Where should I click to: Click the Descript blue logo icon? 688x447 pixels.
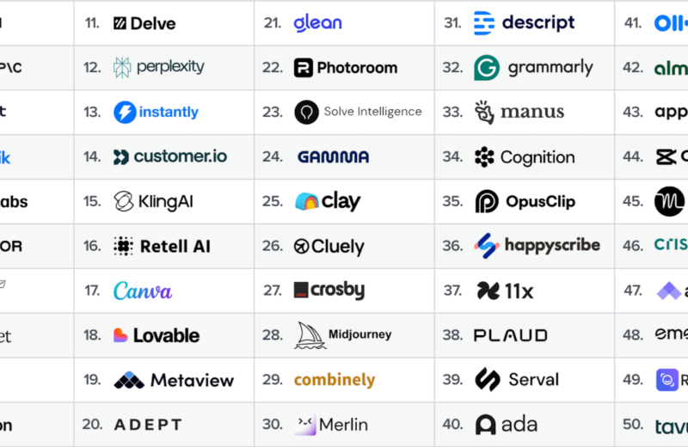pyautogui.click(x=484, y=23)
